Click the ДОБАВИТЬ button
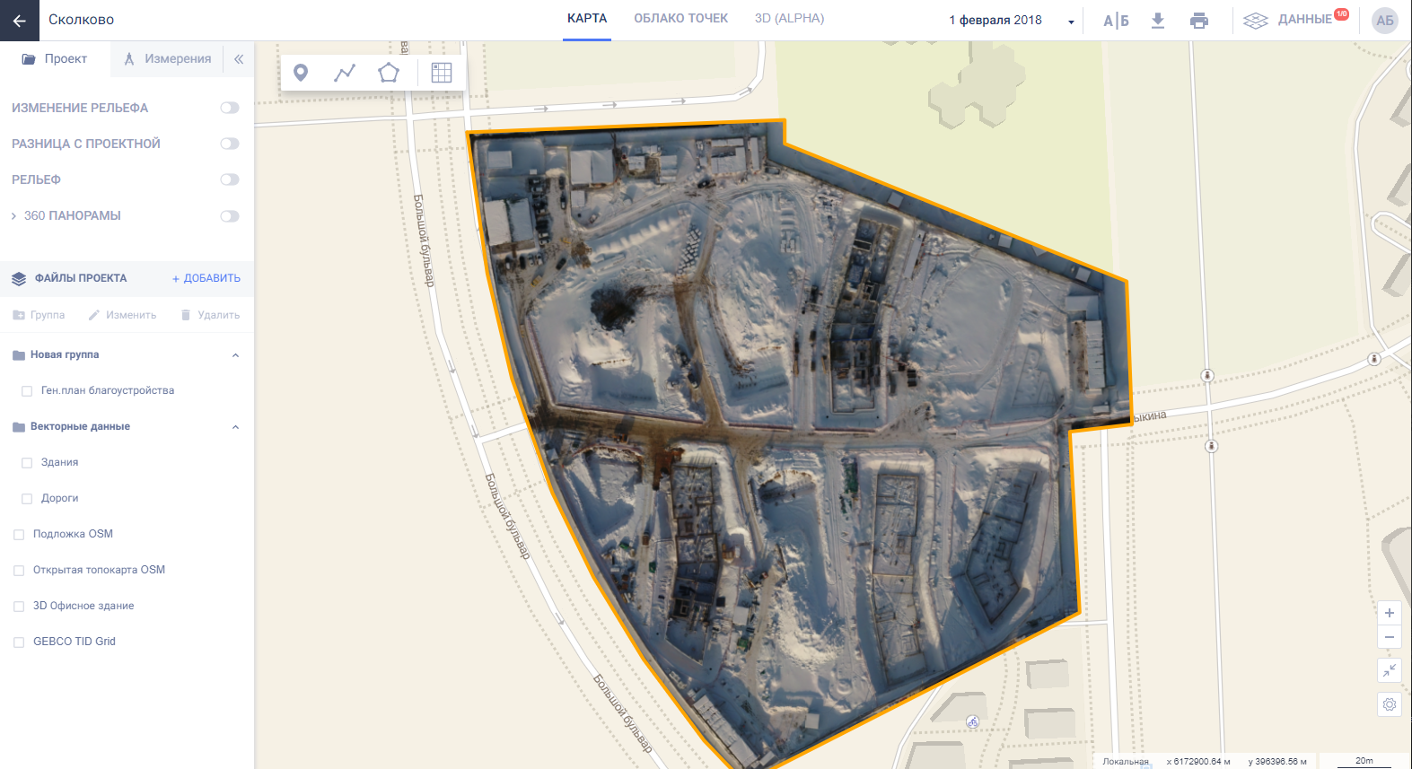 [206, 278]
